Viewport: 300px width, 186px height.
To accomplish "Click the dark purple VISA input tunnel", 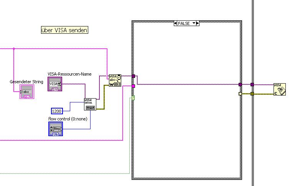I will click(134, 76).
